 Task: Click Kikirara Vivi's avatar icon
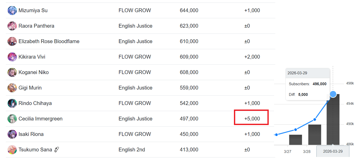coord(12,57)
